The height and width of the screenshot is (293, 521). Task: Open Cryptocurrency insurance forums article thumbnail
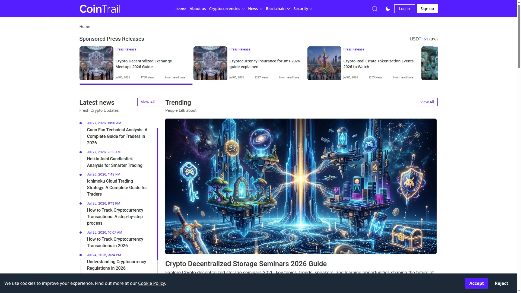[x=210, y=63]
